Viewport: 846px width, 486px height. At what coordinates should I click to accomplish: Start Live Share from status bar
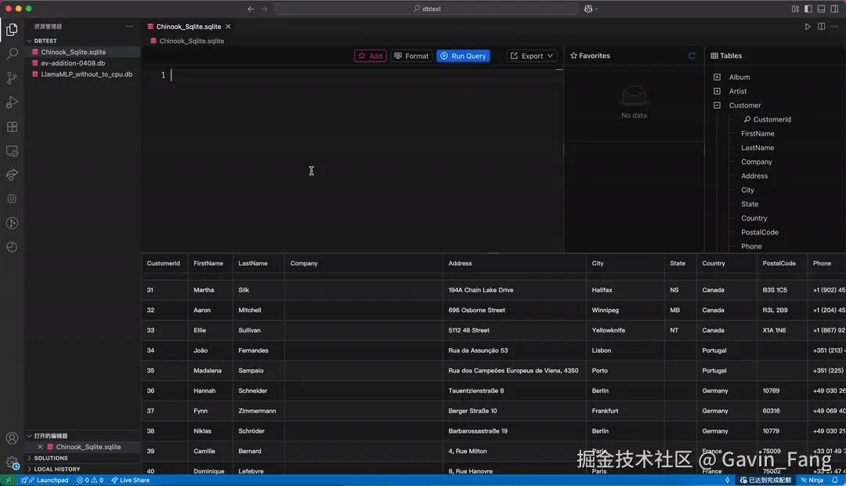click(131, 480)
